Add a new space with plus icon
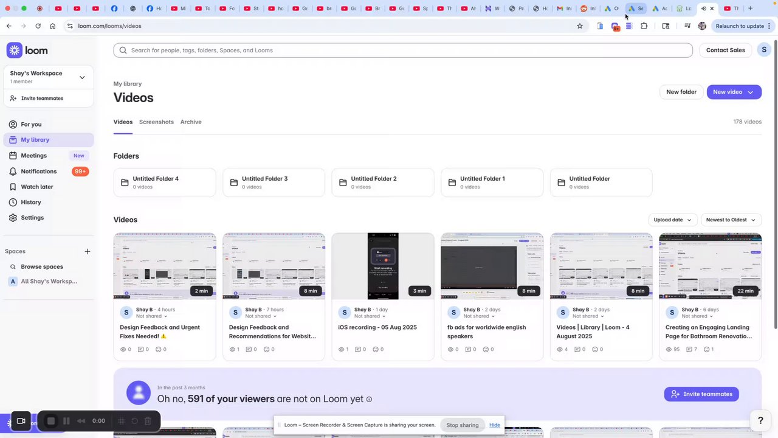Screen dimensions: 778x438 88,251
